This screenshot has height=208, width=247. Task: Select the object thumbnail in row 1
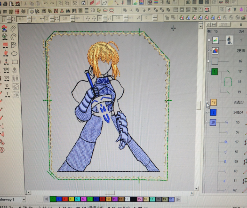(x=230, y=40)
